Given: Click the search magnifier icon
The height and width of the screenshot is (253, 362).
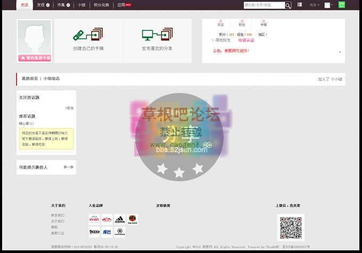Looking at the screenshot, I should coord(288,5).
